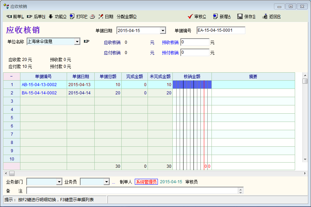
Task: Click 分配金额D in the toolbar
Action: tap(126, 17)
